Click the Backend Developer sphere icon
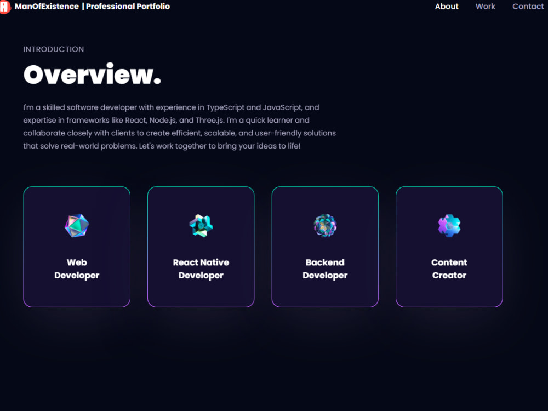This screenshot has width=548, height=411. click(325, 226)
